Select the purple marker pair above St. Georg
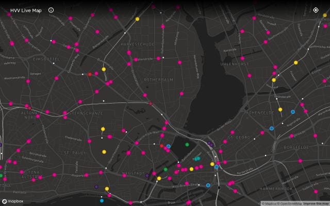This screenshot has width=330, height=206. (x=210, y=144)
